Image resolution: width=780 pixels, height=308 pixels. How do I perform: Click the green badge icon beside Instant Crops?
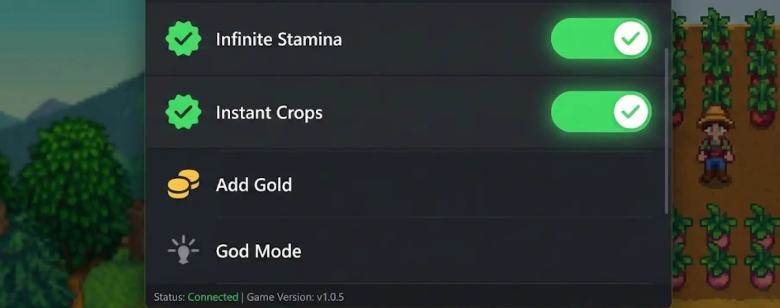tap(183, 112)
